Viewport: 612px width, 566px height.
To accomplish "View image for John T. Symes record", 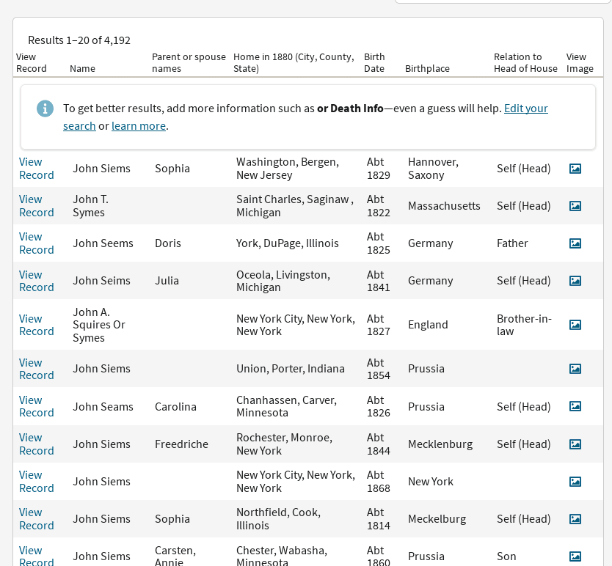I will [x=575, y=205].
